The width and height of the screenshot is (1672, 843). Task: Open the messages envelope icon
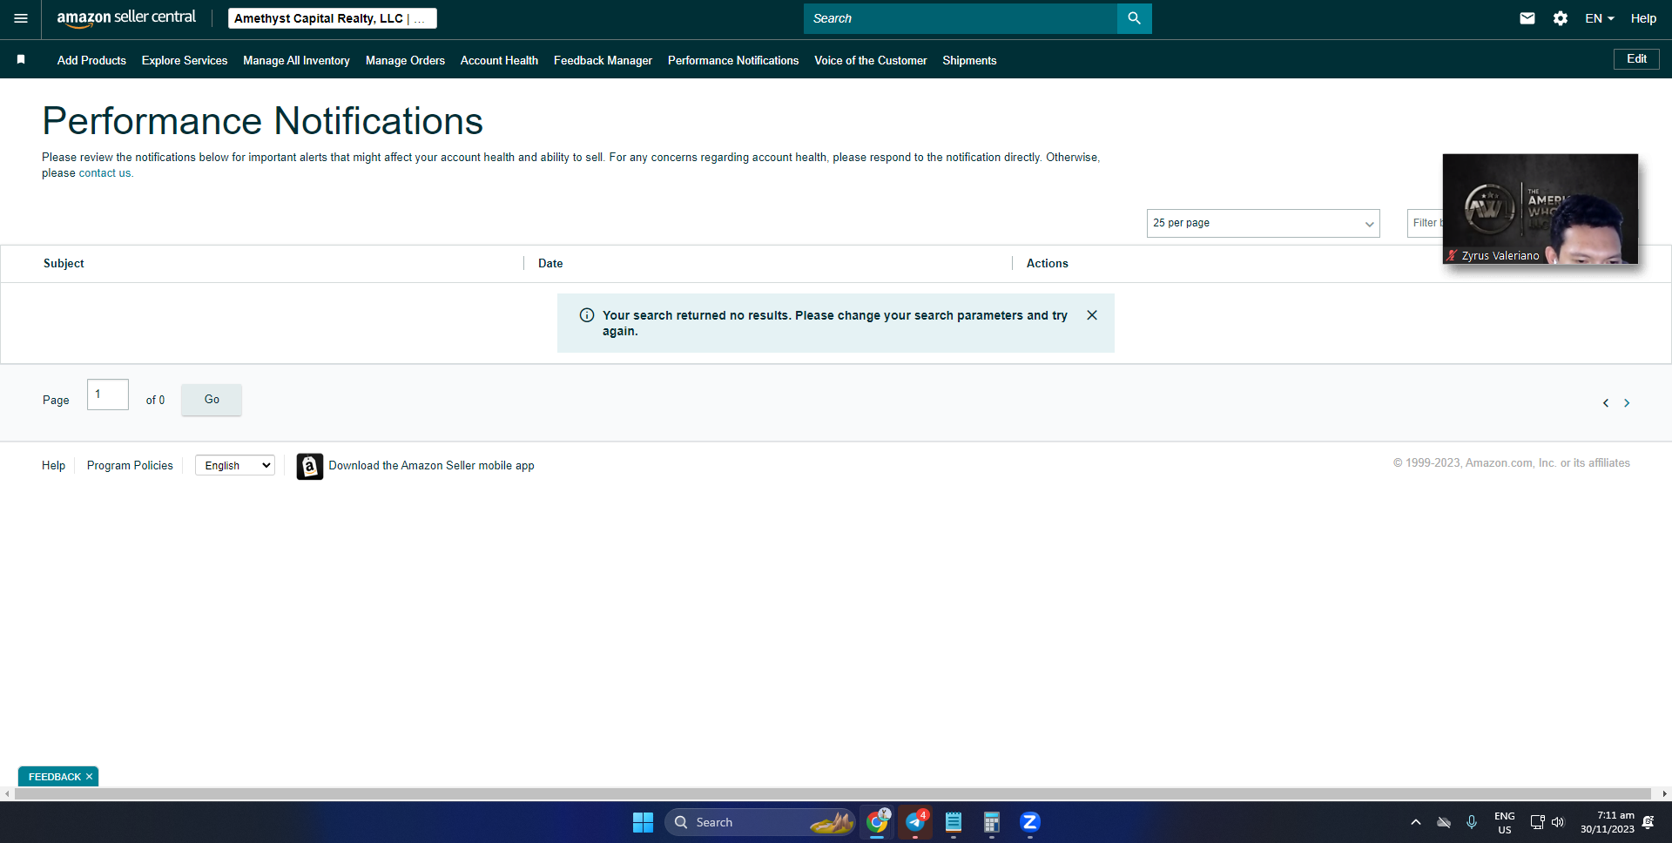(1527, 18)
